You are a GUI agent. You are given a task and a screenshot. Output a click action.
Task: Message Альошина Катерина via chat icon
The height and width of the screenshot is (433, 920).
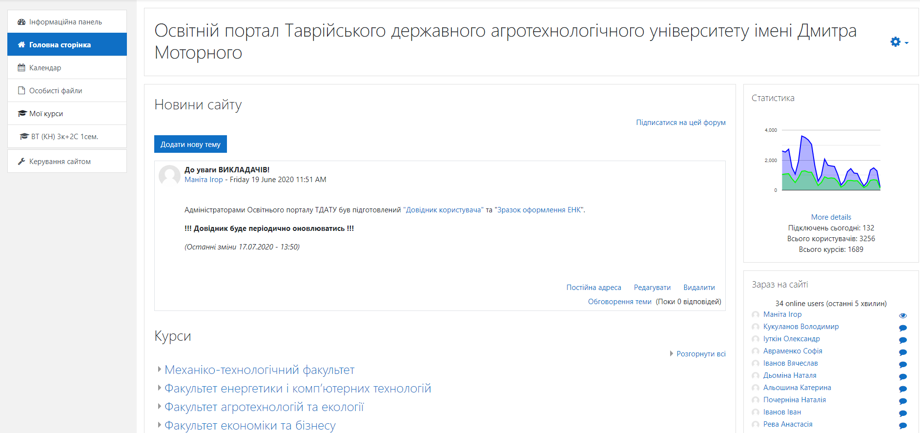point(903,389)
